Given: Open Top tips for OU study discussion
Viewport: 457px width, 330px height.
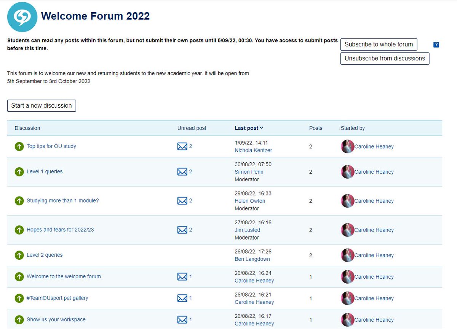Looking at the screenshot, I should coord(51,146).
